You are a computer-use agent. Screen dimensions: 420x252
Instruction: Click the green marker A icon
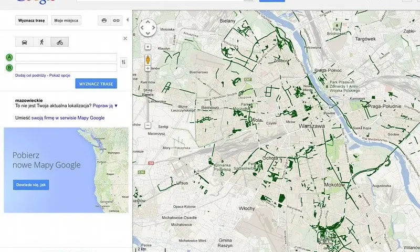9,57
